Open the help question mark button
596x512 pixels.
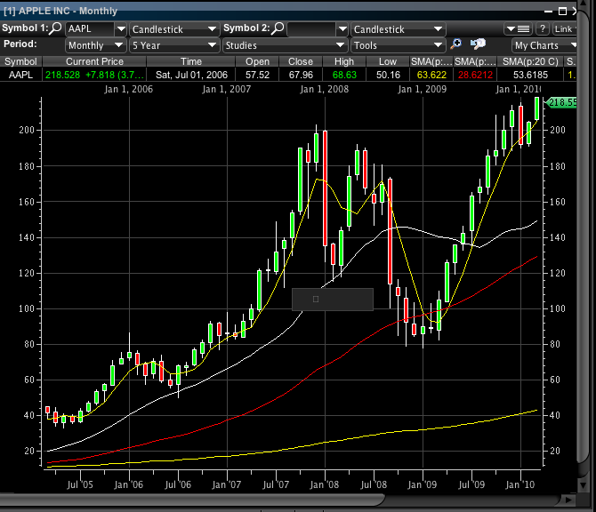click(x=542, y=29)
